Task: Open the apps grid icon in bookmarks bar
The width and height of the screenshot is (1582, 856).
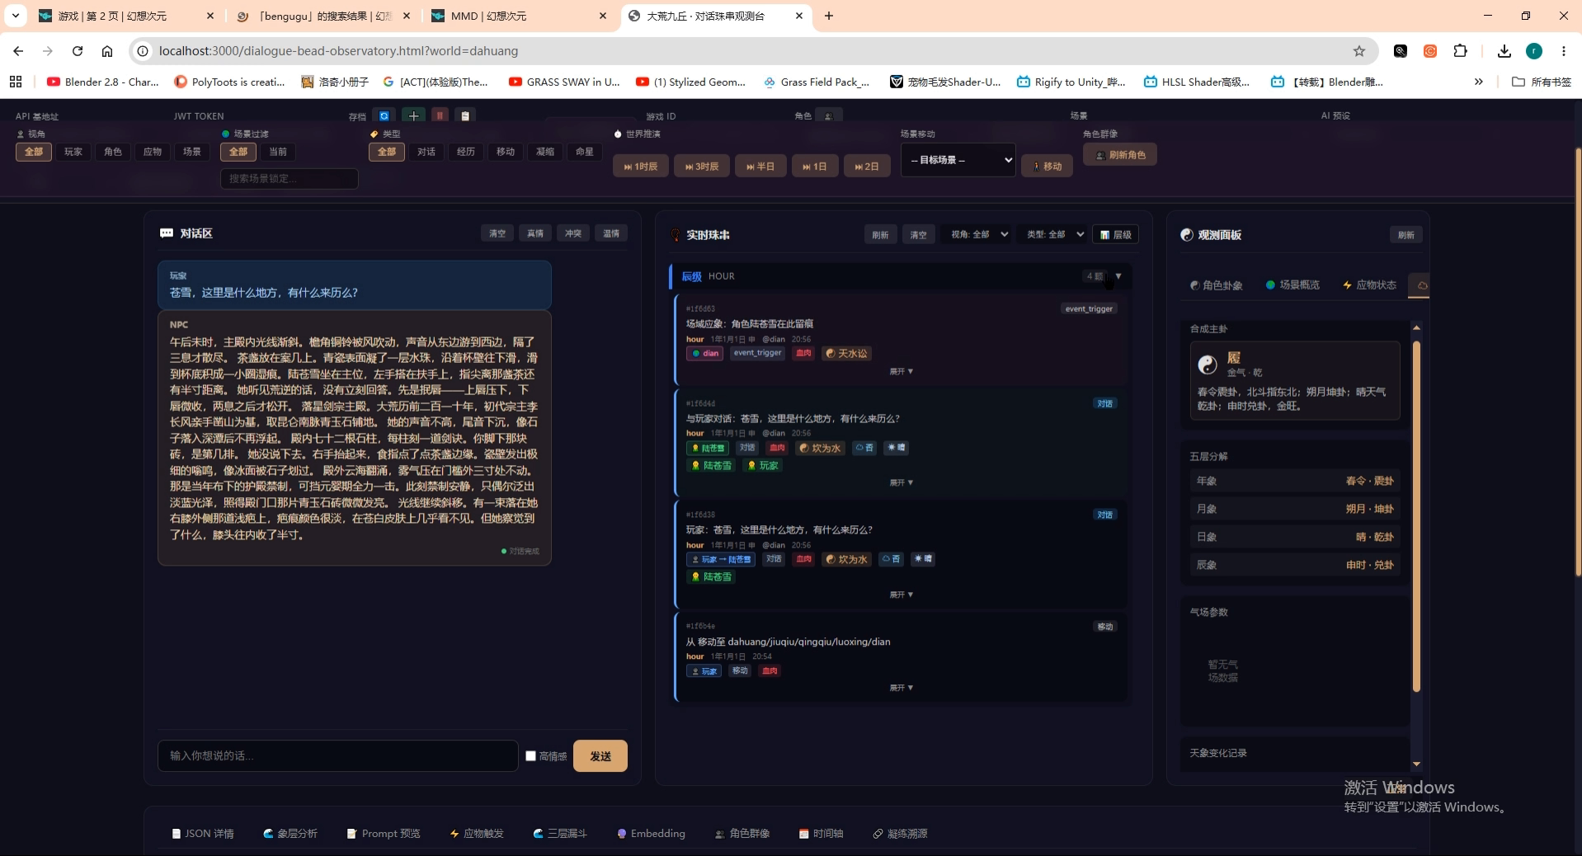Action: (16, 82)
